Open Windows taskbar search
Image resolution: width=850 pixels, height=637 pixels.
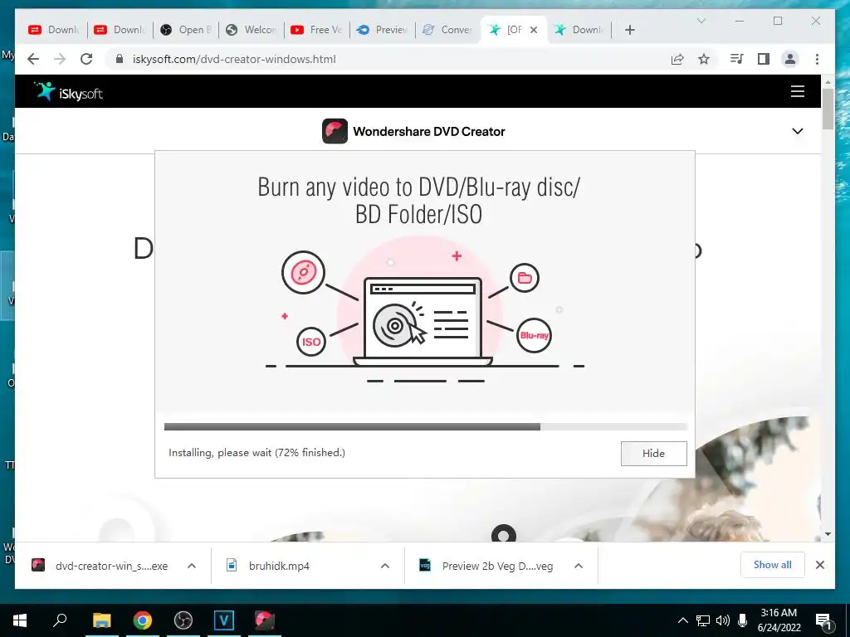point(60,620)
